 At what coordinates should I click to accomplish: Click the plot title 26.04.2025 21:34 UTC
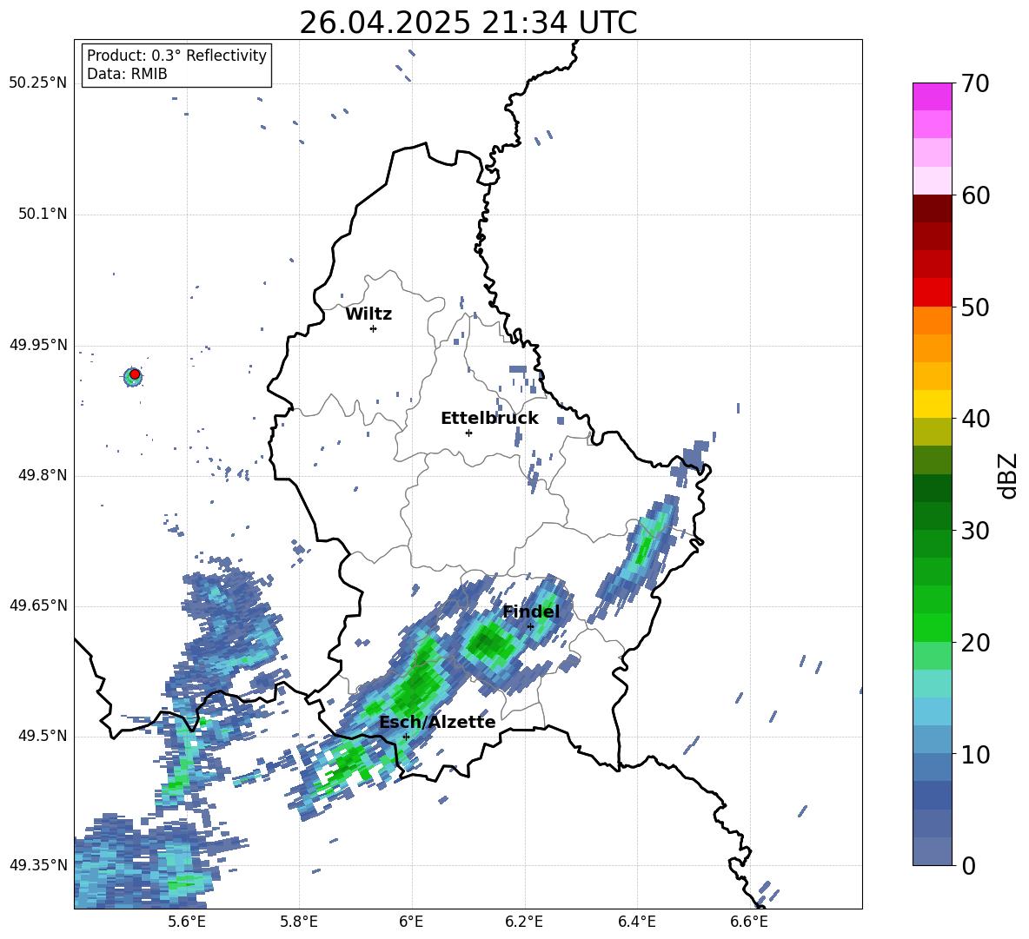468,23
